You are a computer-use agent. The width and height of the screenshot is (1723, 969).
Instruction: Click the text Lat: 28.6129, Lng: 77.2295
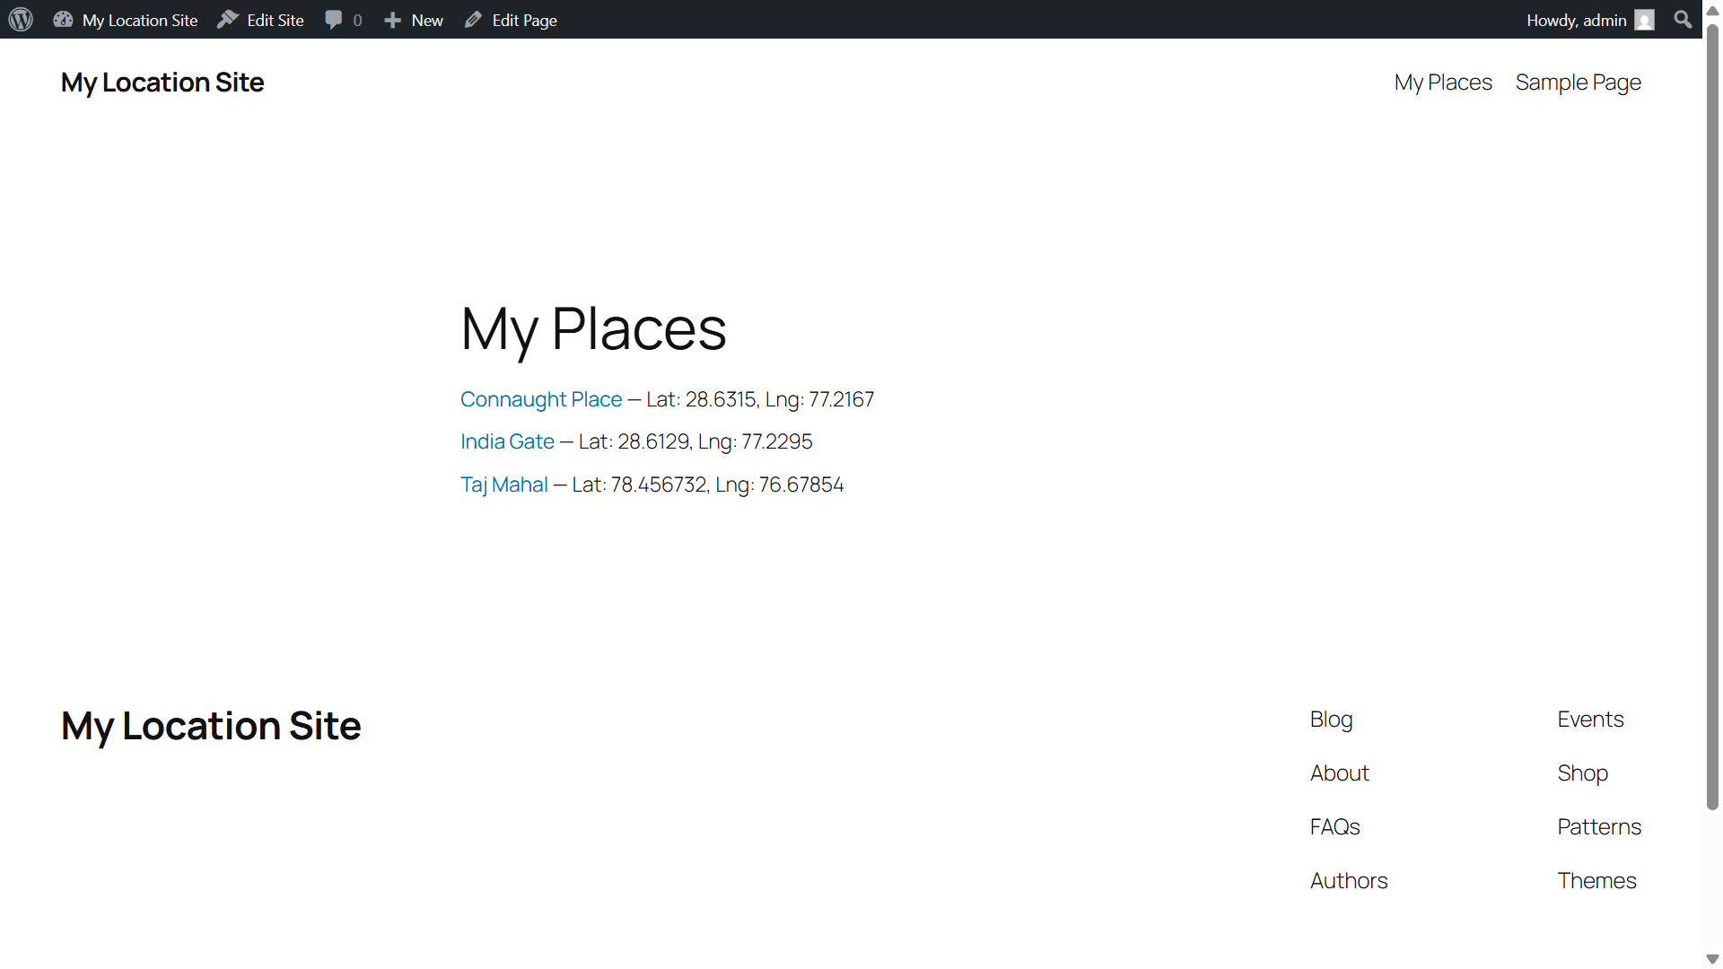(695, 441)
